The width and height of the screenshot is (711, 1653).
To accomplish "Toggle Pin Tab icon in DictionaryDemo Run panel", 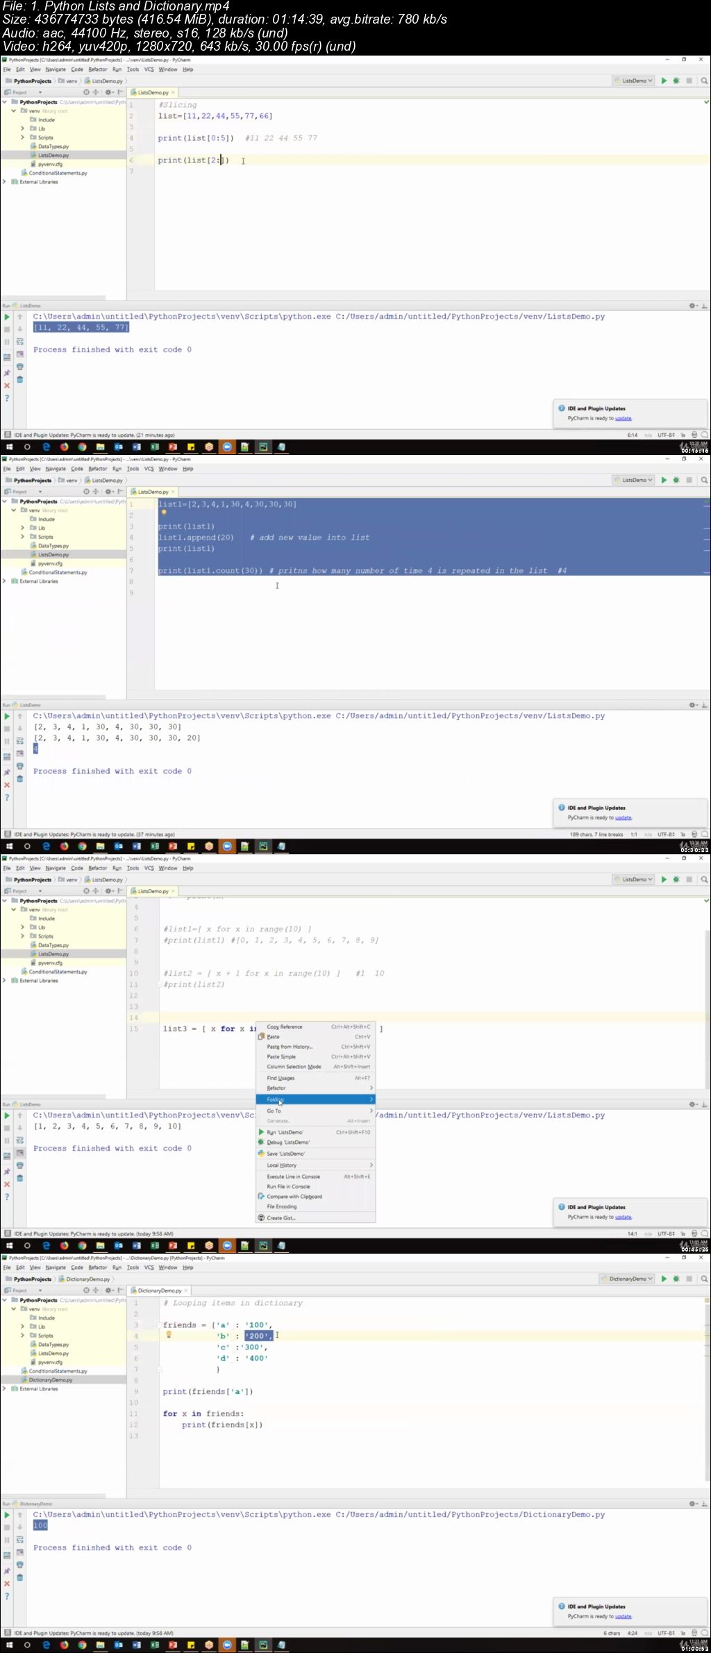I will pos(7,1571).
